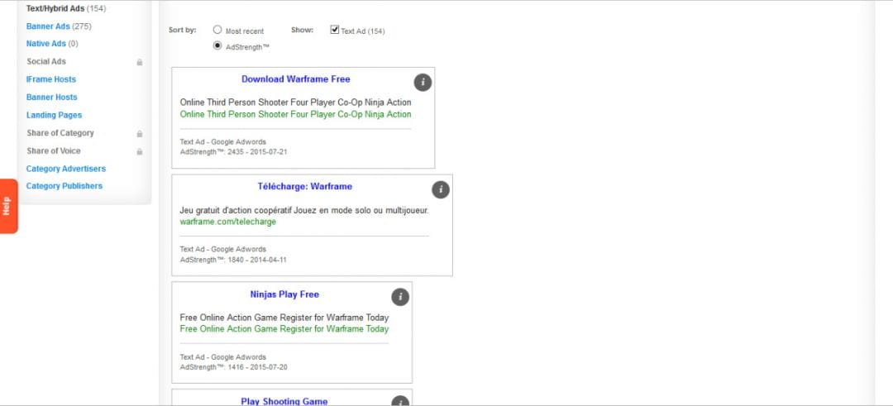The height and width of the screenshot is (406, 893).
Task: Click lock icon beside Share of Voice
Action: 140,152
